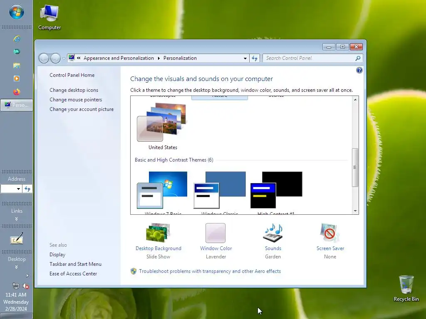This screenshot has width=426, height=319.
Task: Open the Computer desktop icon
Action: click(49, 17)
